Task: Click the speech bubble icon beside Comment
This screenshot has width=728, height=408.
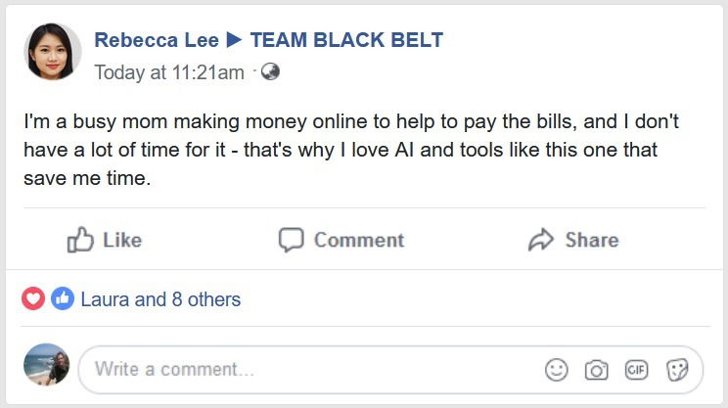Action: tap(291, 240)
